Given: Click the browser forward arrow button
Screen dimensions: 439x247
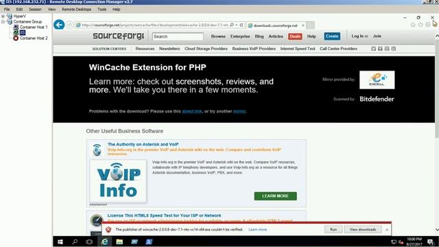Looking at the screenshot, I should 70,25.
